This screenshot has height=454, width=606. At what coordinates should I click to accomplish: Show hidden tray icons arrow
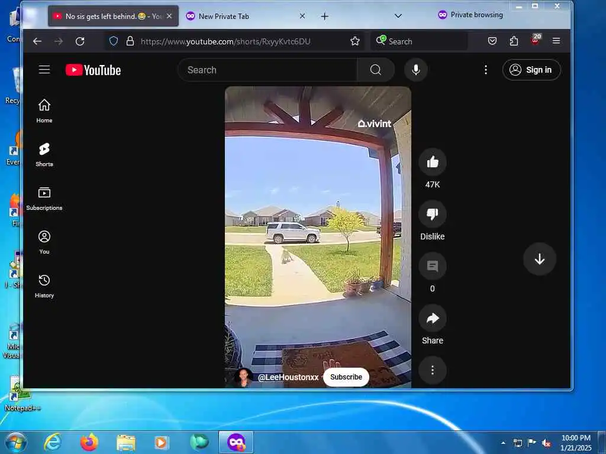[x=503, y=443]
